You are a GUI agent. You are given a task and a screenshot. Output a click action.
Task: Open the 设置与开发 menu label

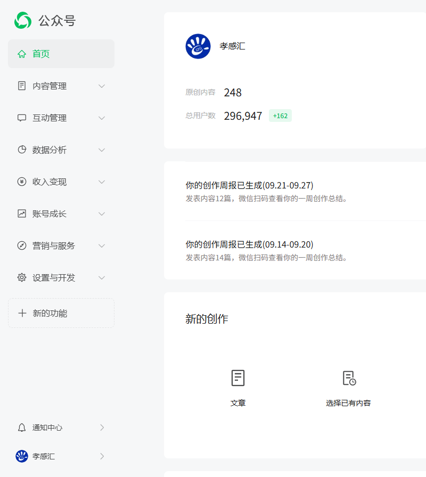(x=54, y=278)
